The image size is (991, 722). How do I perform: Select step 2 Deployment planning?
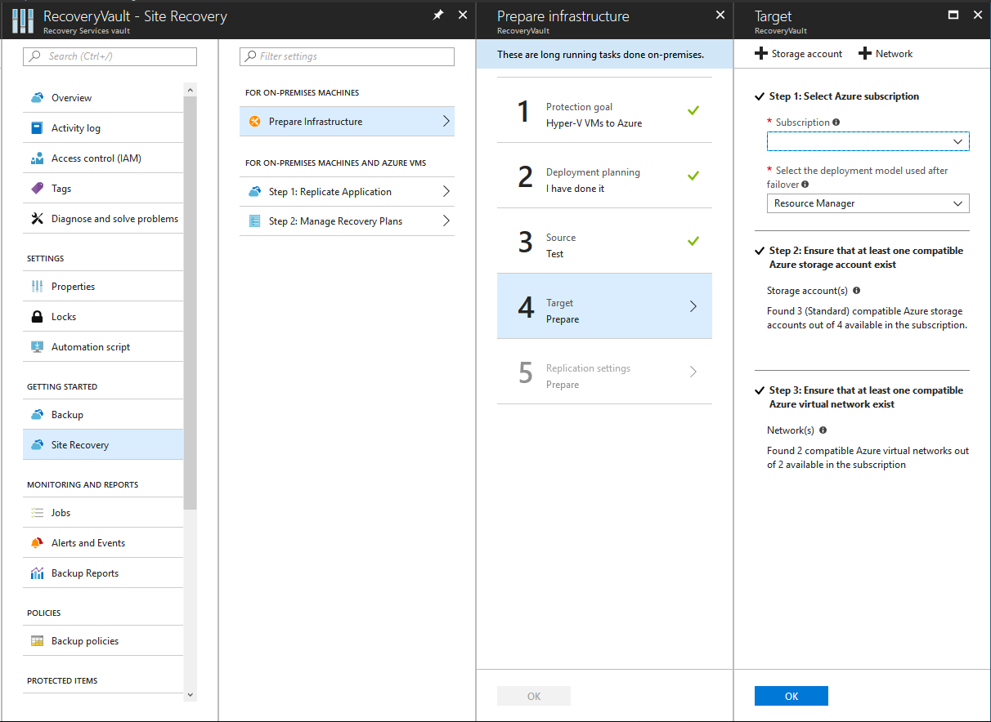[x=604, y=176]
